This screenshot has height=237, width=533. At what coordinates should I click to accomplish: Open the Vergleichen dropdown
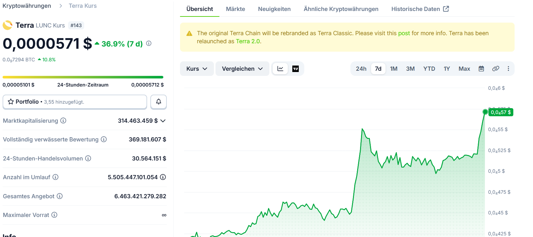(242, 69)
